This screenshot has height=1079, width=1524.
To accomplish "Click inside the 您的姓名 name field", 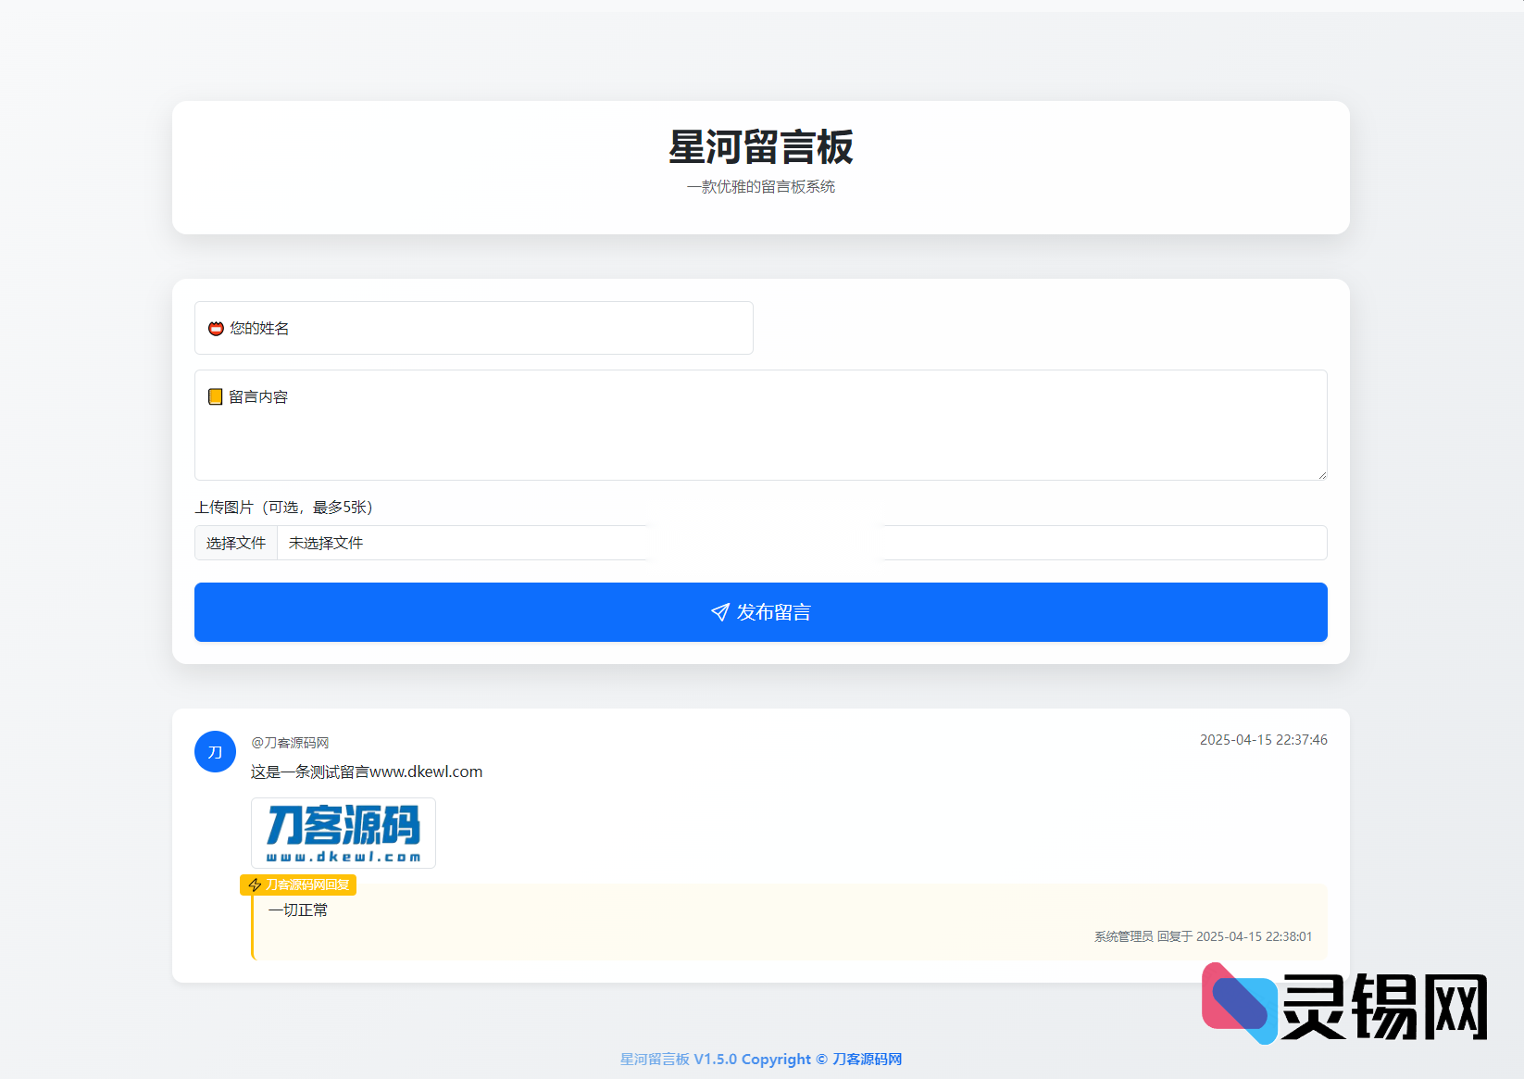I will [474, 328].
